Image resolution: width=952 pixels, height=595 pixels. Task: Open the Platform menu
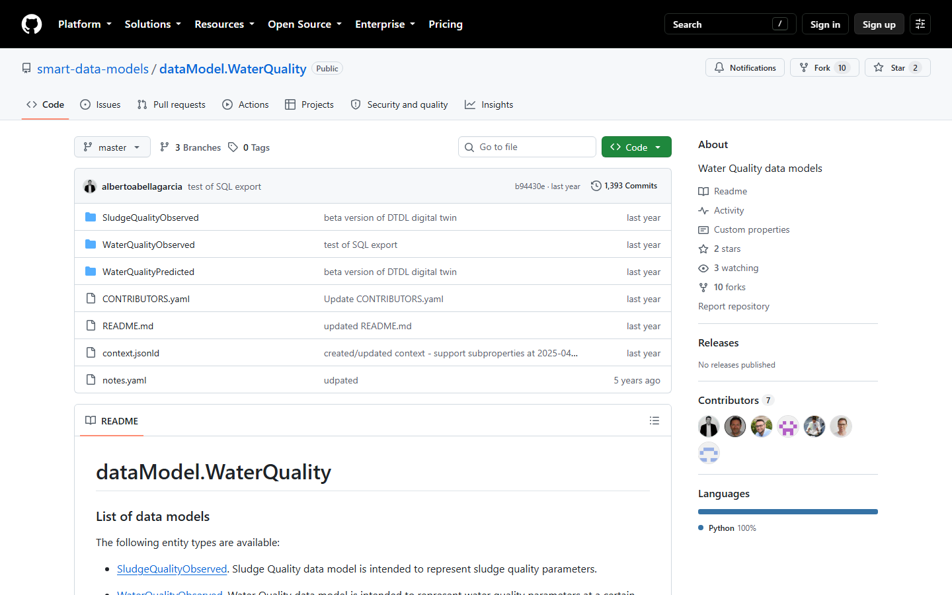click(x=85, y=24)
